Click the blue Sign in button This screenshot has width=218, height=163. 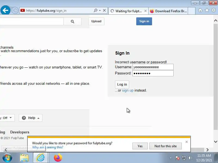(144, 21)
